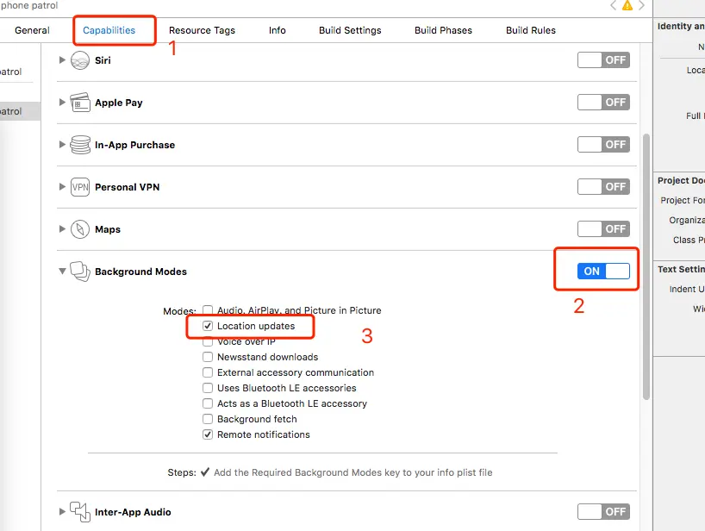Enable Voice over IP mode

[x=208, y=342]
